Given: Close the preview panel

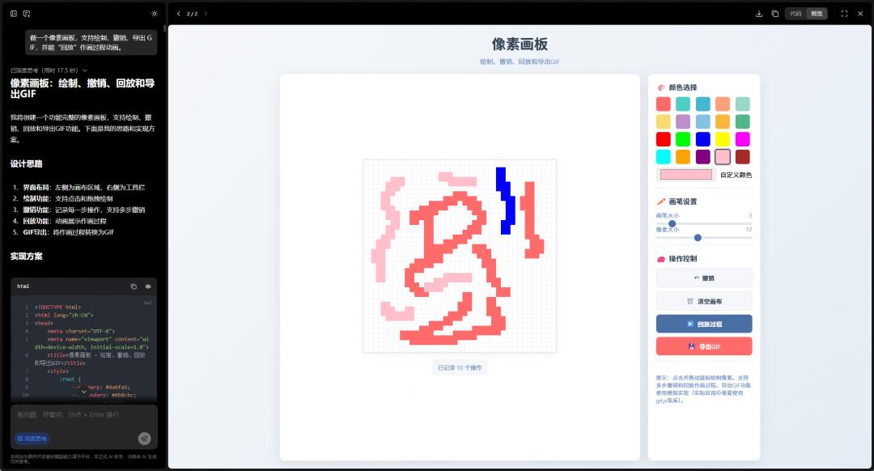Looking at the screenshot, I should [860, 14].
